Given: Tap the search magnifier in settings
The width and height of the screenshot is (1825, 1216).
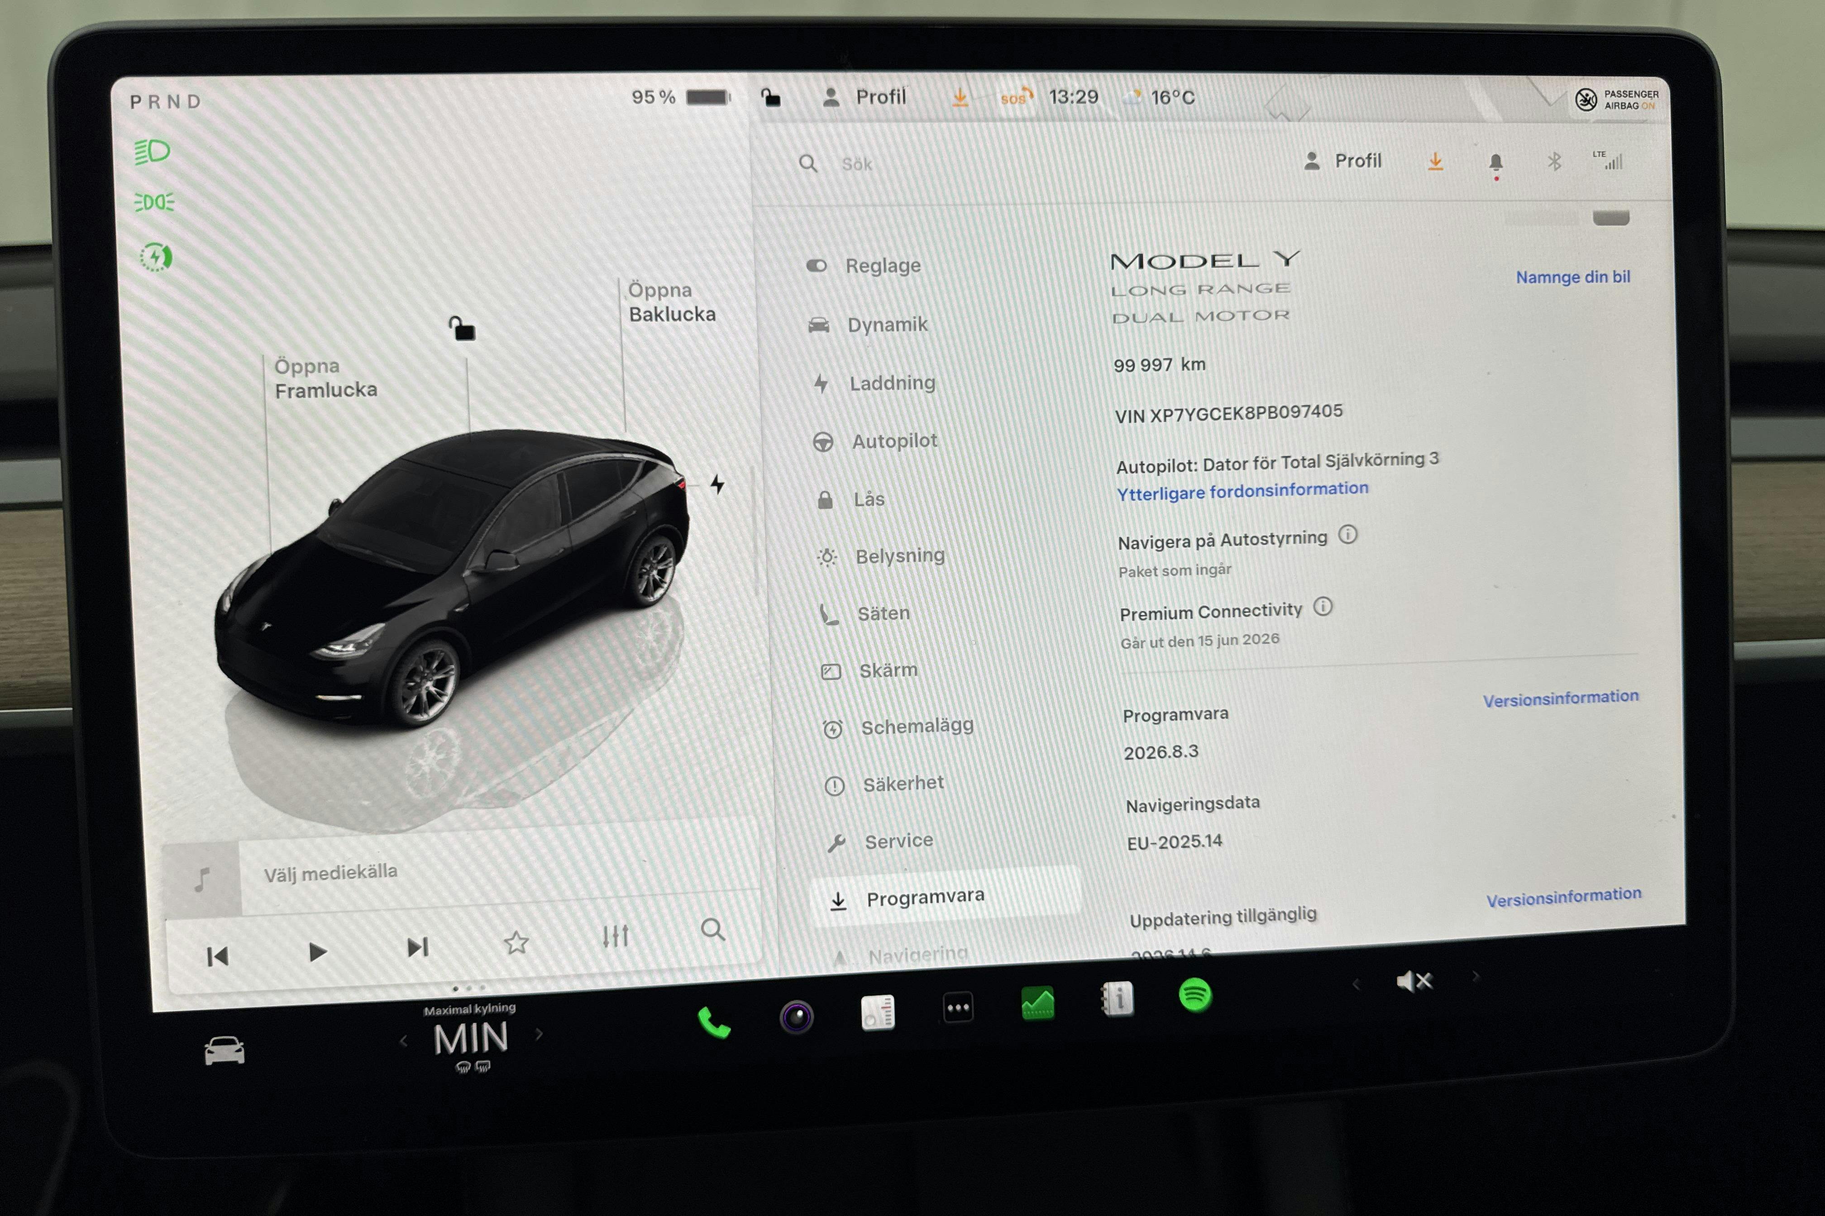Looking at the screenshot, I should tap(808, 164).
